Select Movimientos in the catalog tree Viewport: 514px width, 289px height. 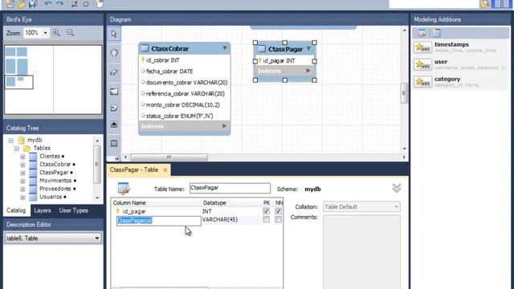[55, 181]
